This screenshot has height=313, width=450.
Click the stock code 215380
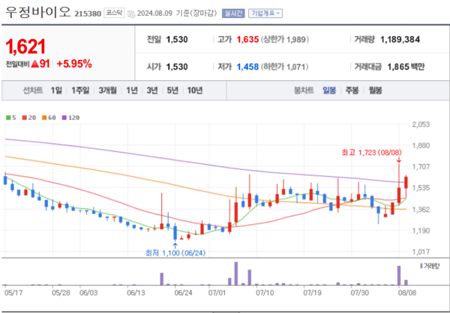click(x=88, y=13)
